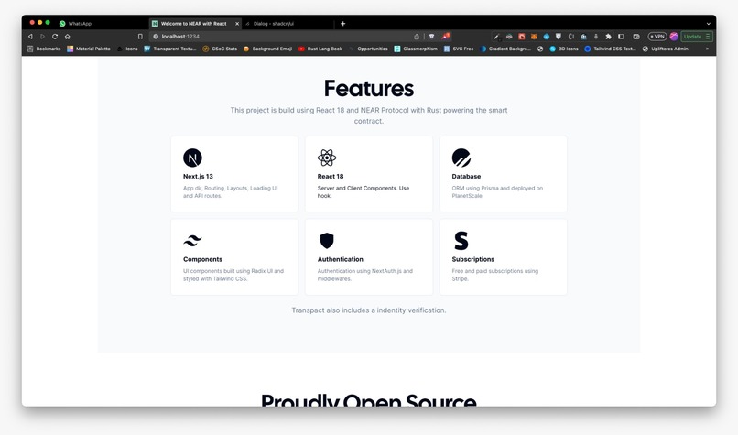738x435 pixels.
Task: Click the Tailwind wave logo icon
Action: click(x=192, y=241)
